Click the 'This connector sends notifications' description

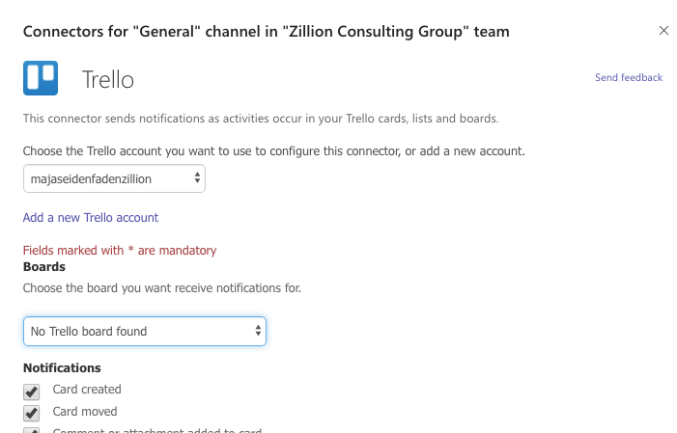(x=261, y=119)
